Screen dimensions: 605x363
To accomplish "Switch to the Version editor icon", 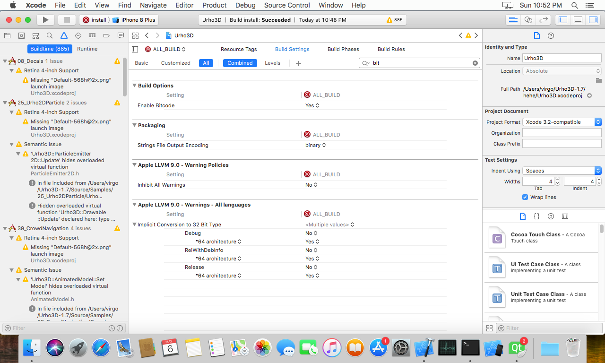I will click(544, 20).
